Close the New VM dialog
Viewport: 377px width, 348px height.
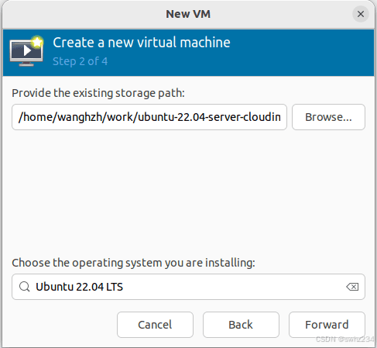coord(361,14)
